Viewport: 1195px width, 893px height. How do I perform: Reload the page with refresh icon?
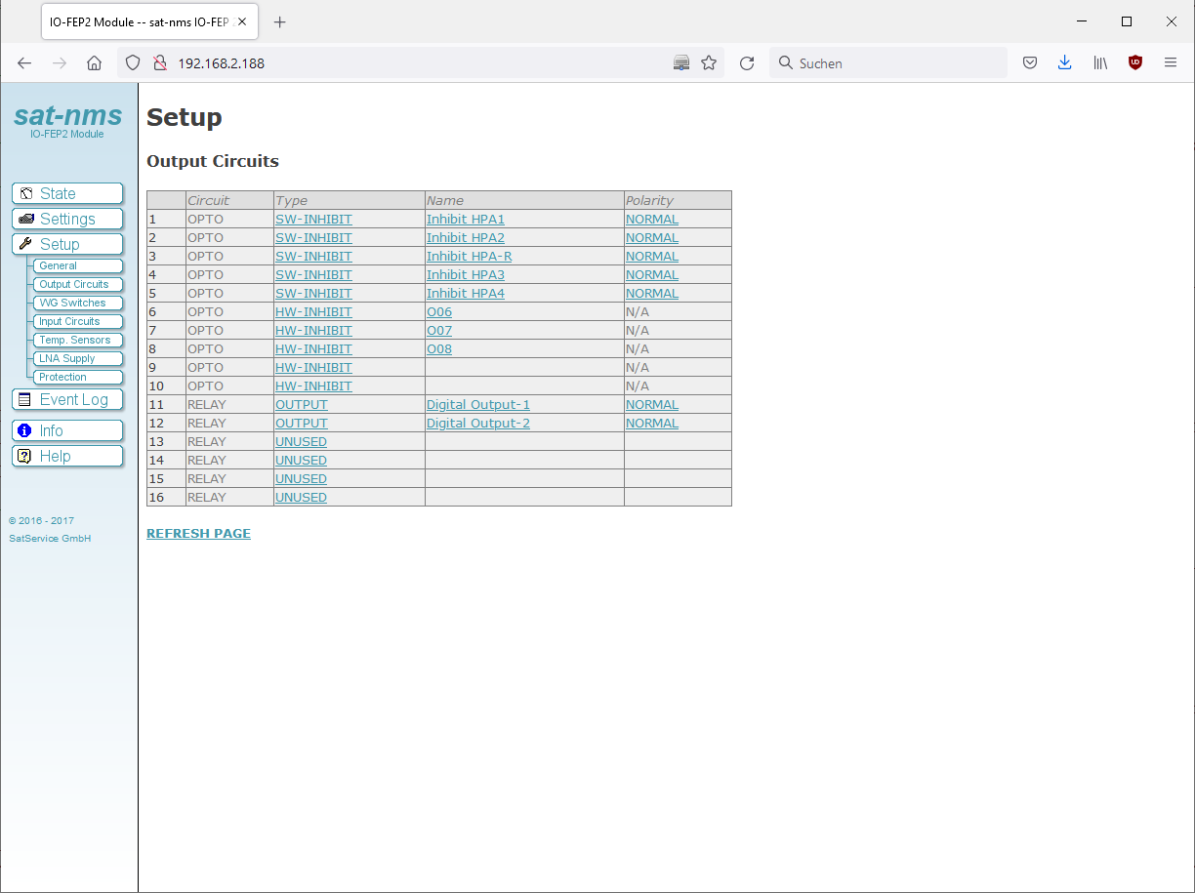click(747, 62)
